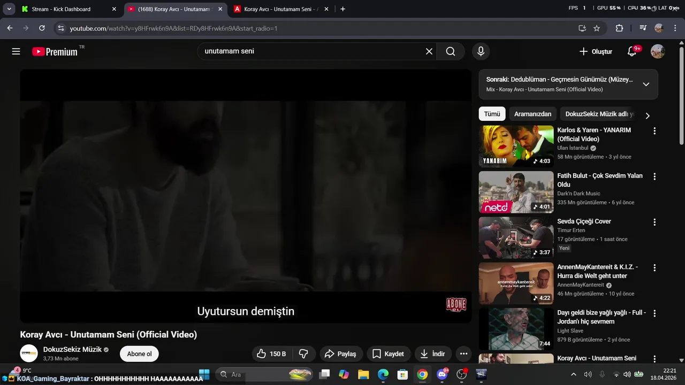This screenshot has height=385, width=685.
Task: Show more filter chips with right arrow
Action: [x=648, y=115]
